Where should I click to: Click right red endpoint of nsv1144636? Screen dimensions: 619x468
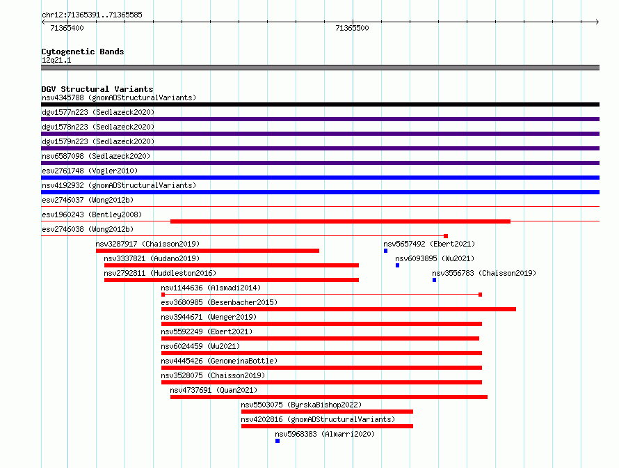pos(480,295)
